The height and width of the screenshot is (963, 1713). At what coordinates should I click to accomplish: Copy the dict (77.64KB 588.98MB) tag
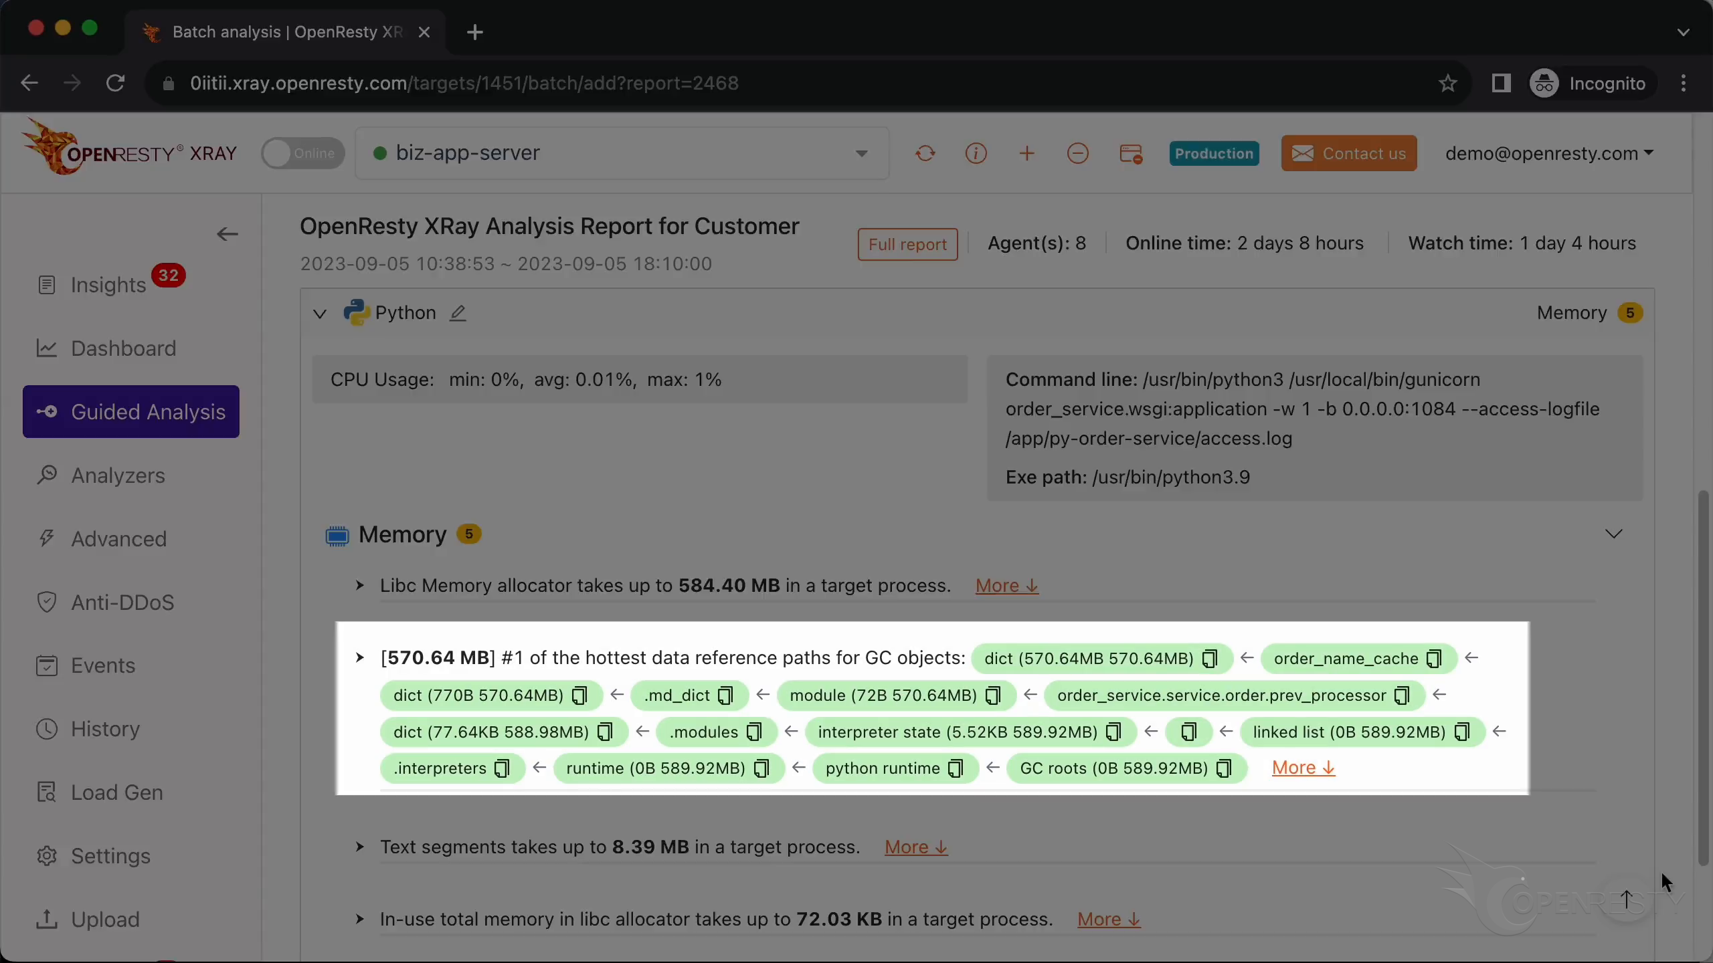(x=605, y=732)
